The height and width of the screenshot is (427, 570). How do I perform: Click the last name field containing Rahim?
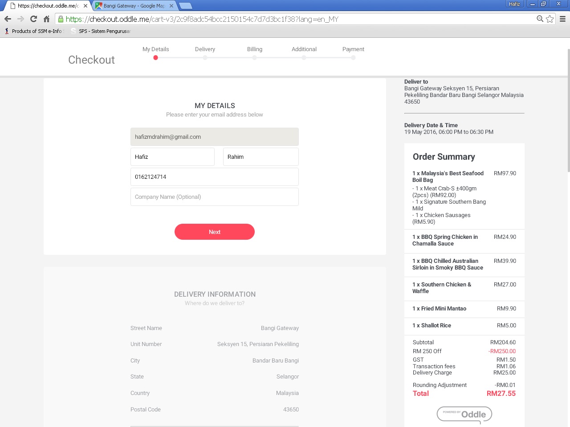pos(261,157)
